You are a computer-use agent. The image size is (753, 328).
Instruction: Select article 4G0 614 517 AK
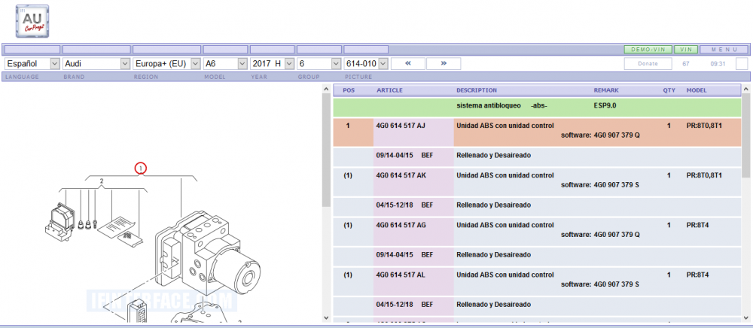(401, 175)
